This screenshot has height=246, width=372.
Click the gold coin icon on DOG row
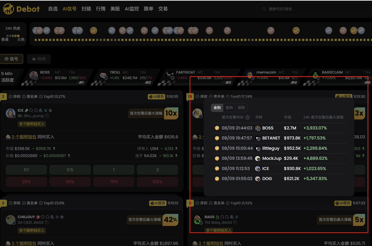[217, 178]
